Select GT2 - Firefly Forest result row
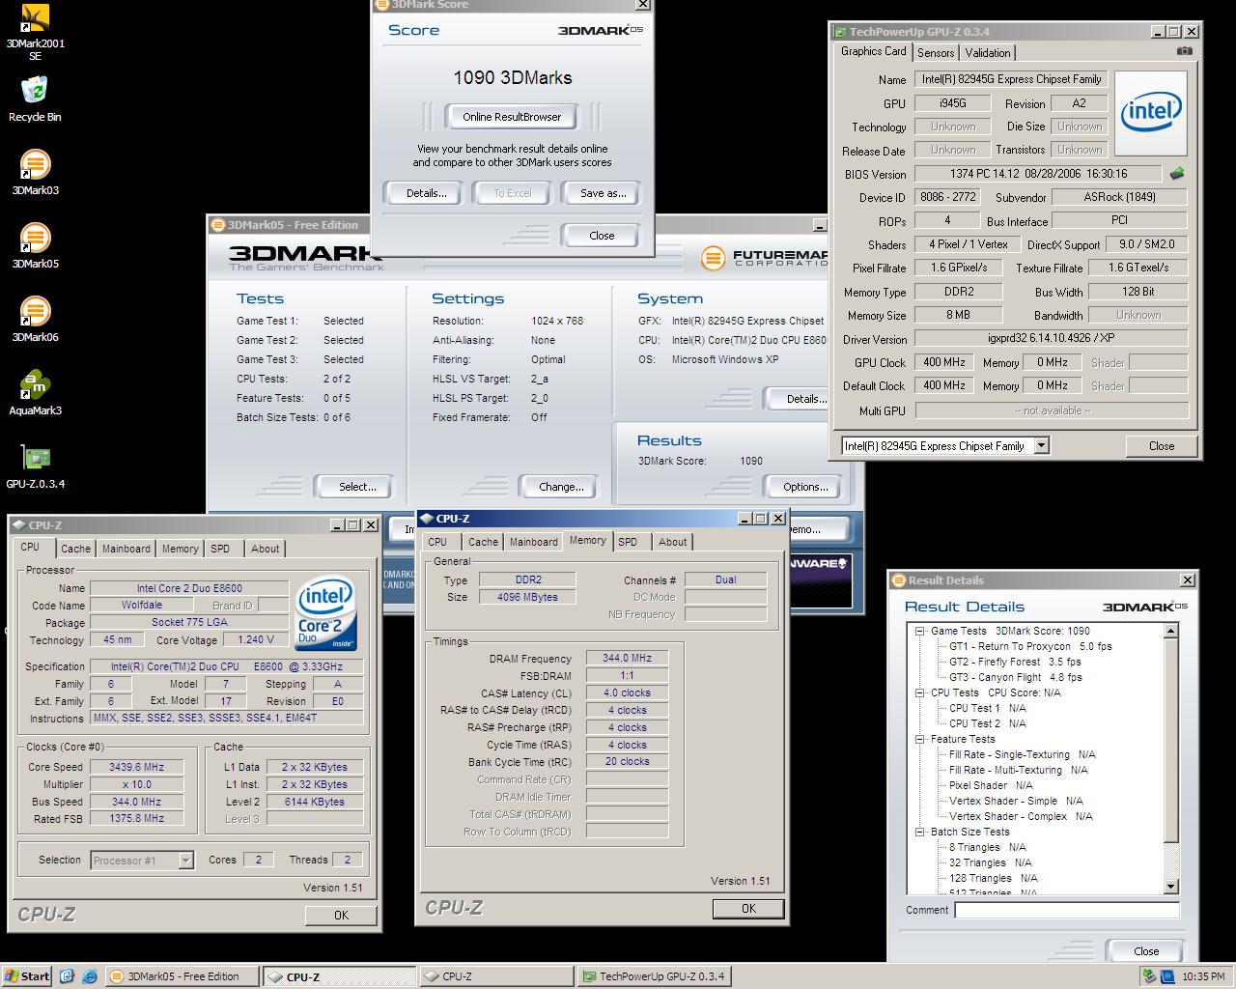This screenshot has width=1236, height=989. 1015,662
